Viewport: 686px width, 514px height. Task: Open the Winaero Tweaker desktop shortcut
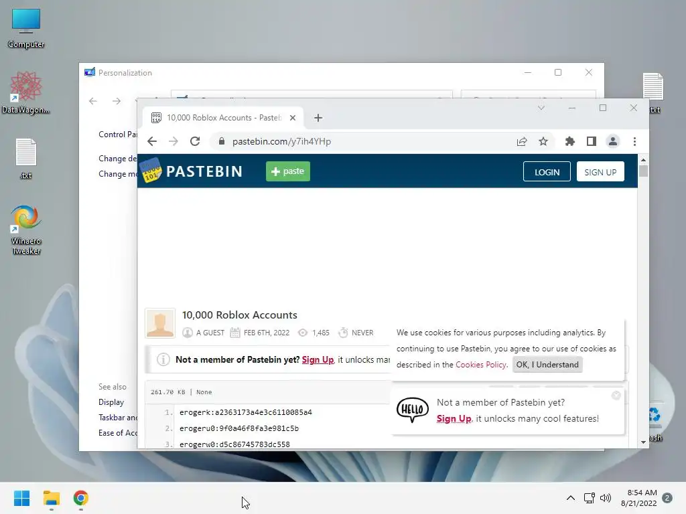pos(26,230)
